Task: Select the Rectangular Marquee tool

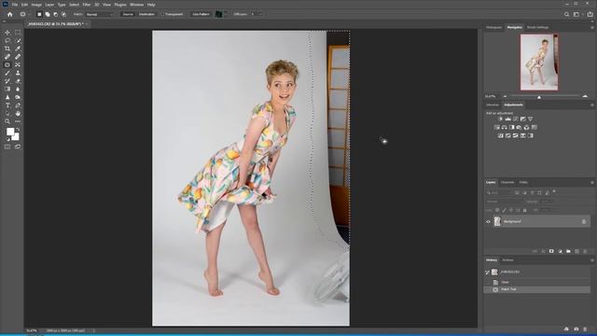Action: point(18,33)
